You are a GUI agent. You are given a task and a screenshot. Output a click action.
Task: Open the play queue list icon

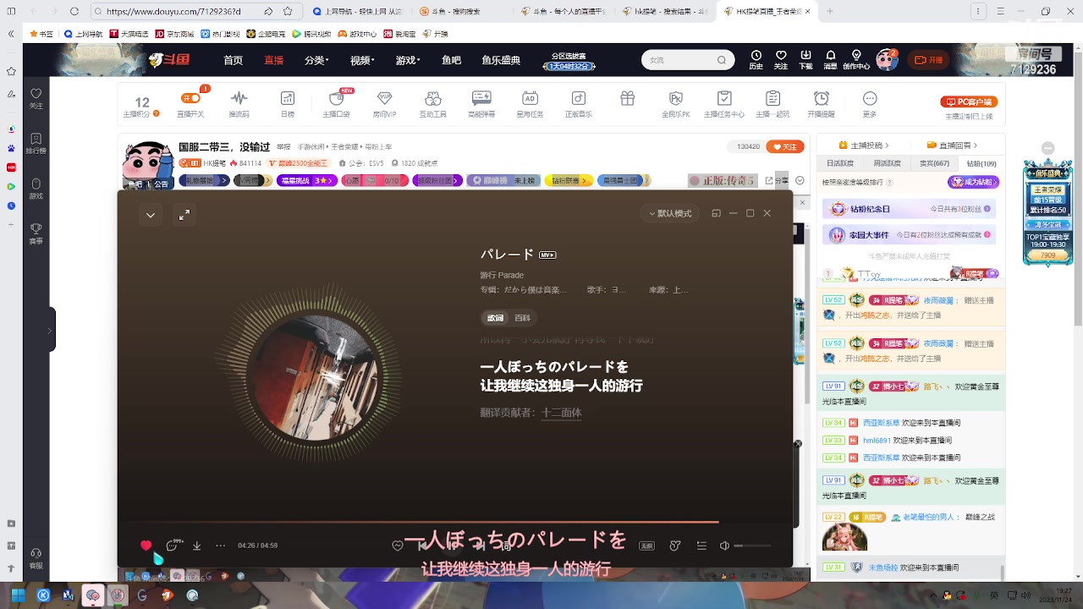click(701, 546)
